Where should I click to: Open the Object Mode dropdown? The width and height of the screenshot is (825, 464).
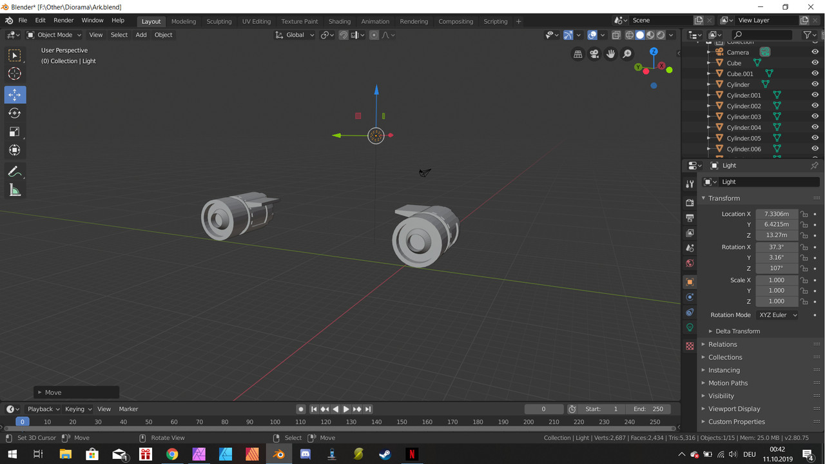pyautogui.click(x=54, y=35)
